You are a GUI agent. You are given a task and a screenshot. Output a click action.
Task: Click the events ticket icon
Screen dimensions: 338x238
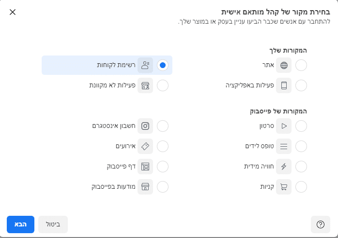click(145, 146)
